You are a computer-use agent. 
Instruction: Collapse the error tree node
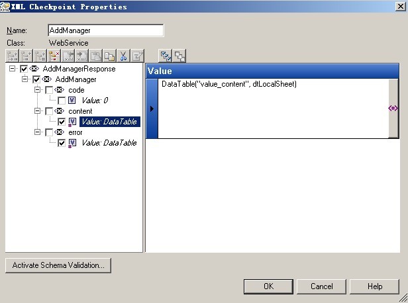pyautogui.click(x=38, y=132)
